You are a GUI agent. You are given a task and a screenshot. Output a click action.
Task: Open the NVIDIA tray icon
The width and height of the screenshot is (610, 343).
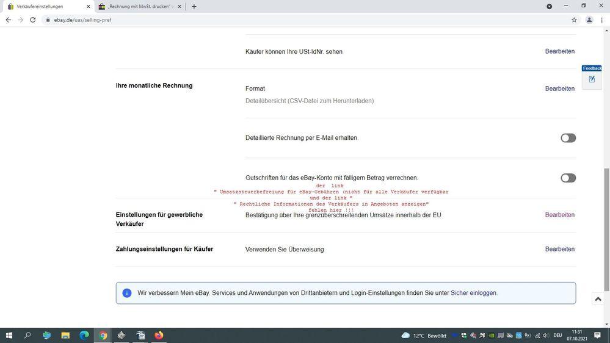[x=492, y=336]
